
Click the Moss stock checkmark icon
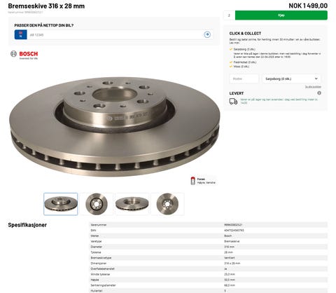[231, 67]
